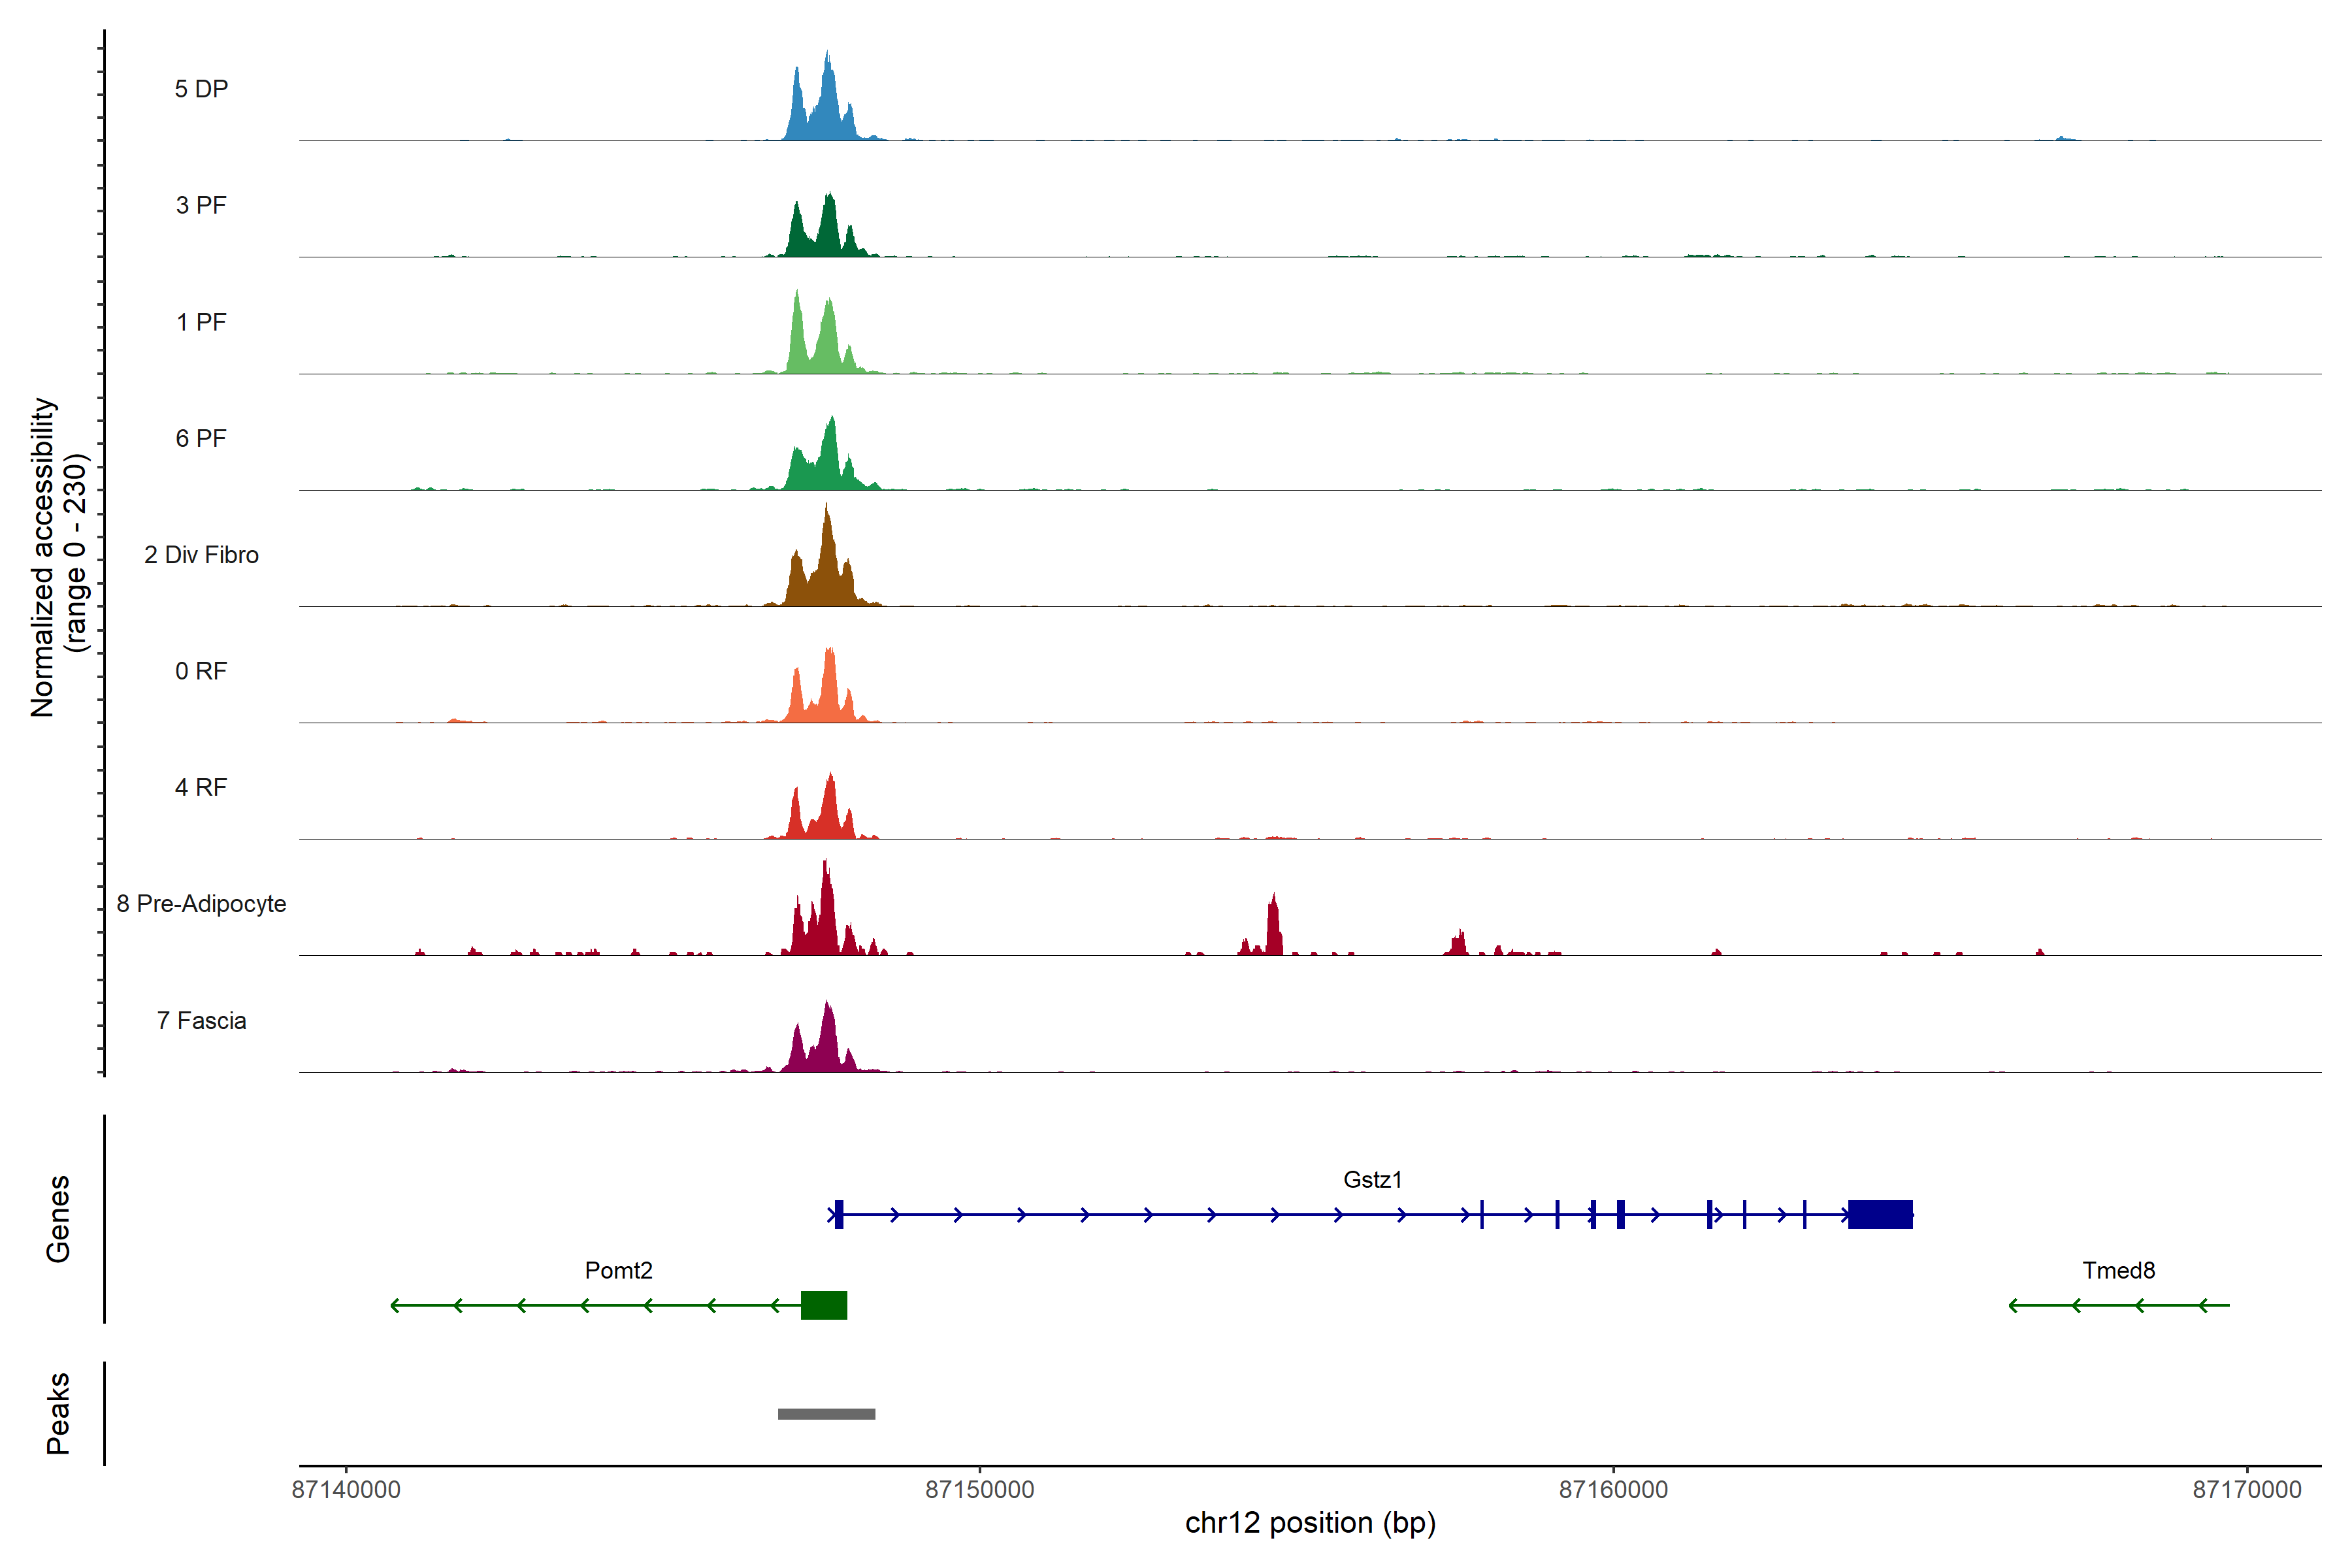Click the Pomt2 green exon block

tap(823, 1305)
